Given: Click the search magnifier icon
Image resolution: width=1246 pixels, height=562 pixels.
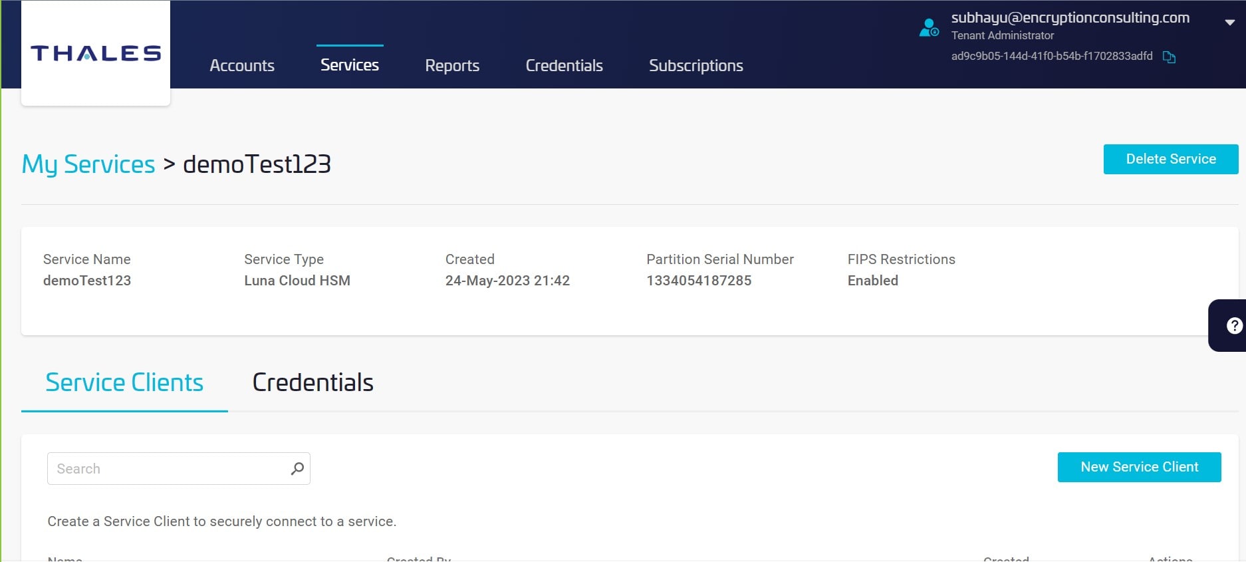Looking at the screenshot, I should coord(297,468).
